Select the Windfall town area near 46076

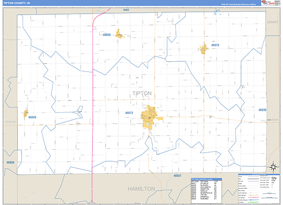(204, 49)
